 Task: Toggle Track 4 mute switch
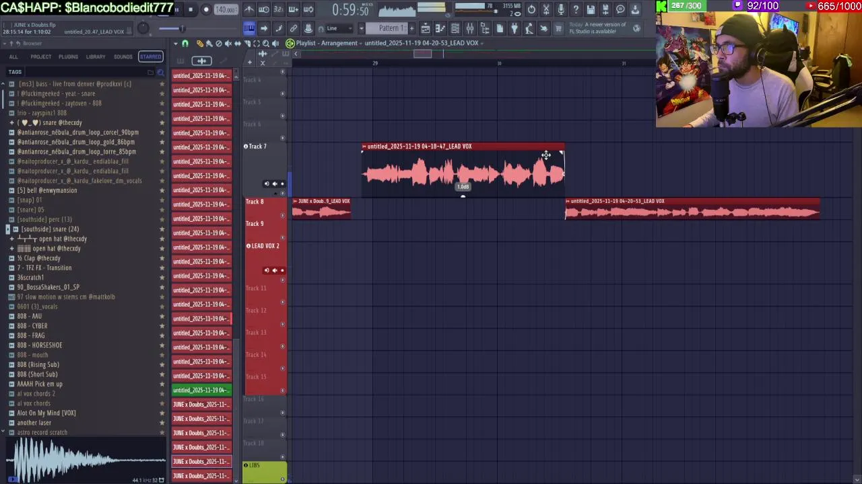[282, 93]
